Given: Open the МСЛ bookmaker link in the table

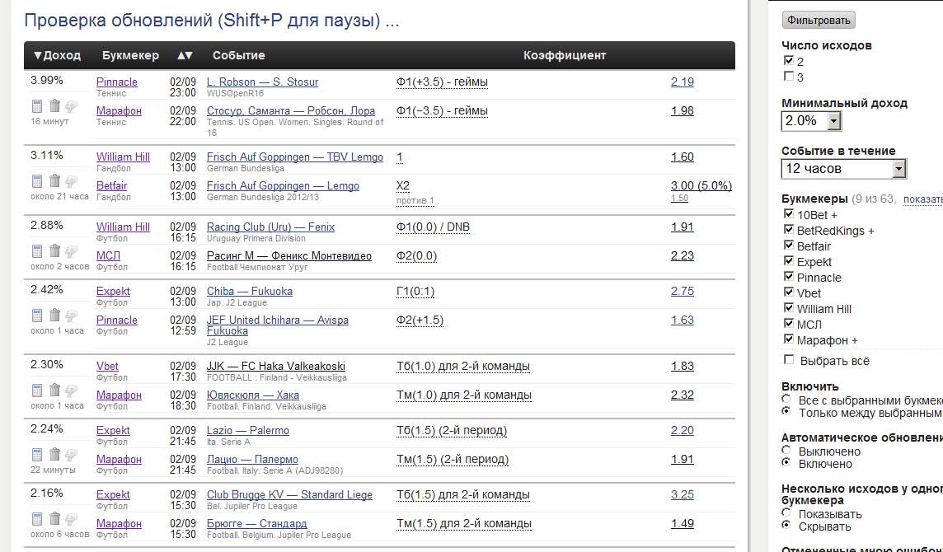Looking at the screenshot, I should click(x=108, y=256).
